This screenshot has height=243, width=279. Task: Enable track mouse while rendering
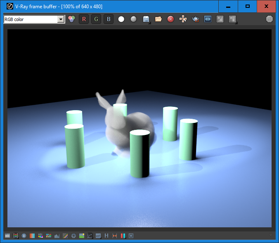[x=183, y=19]
